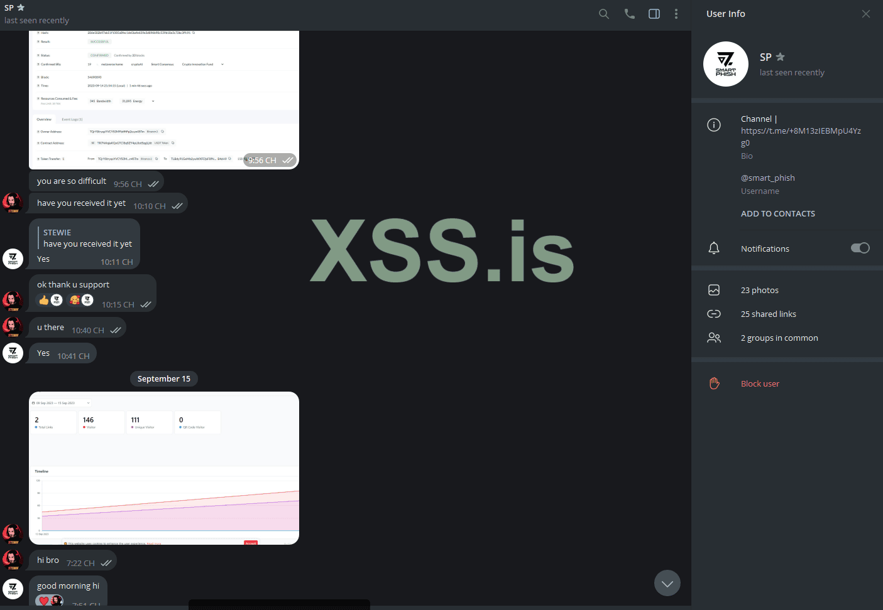Jump to the bottom of the chat
This screenshot has height=610, width=883.
[x=667, y=583]
